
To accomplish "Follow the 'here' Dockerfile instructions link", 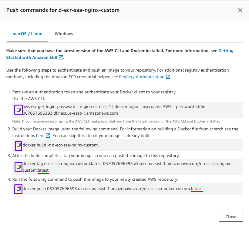I will tap(40, 136).
